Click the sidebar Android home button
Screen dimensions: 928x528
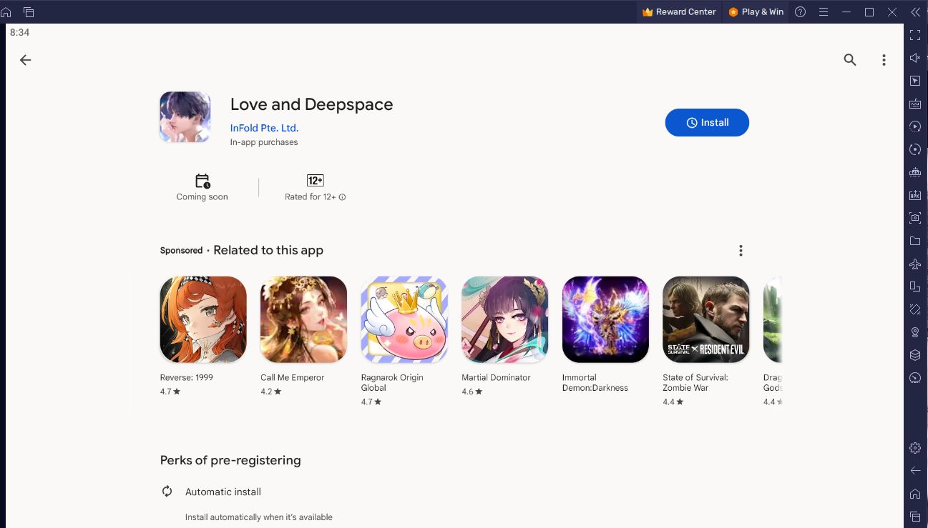(x=915, y=494)
